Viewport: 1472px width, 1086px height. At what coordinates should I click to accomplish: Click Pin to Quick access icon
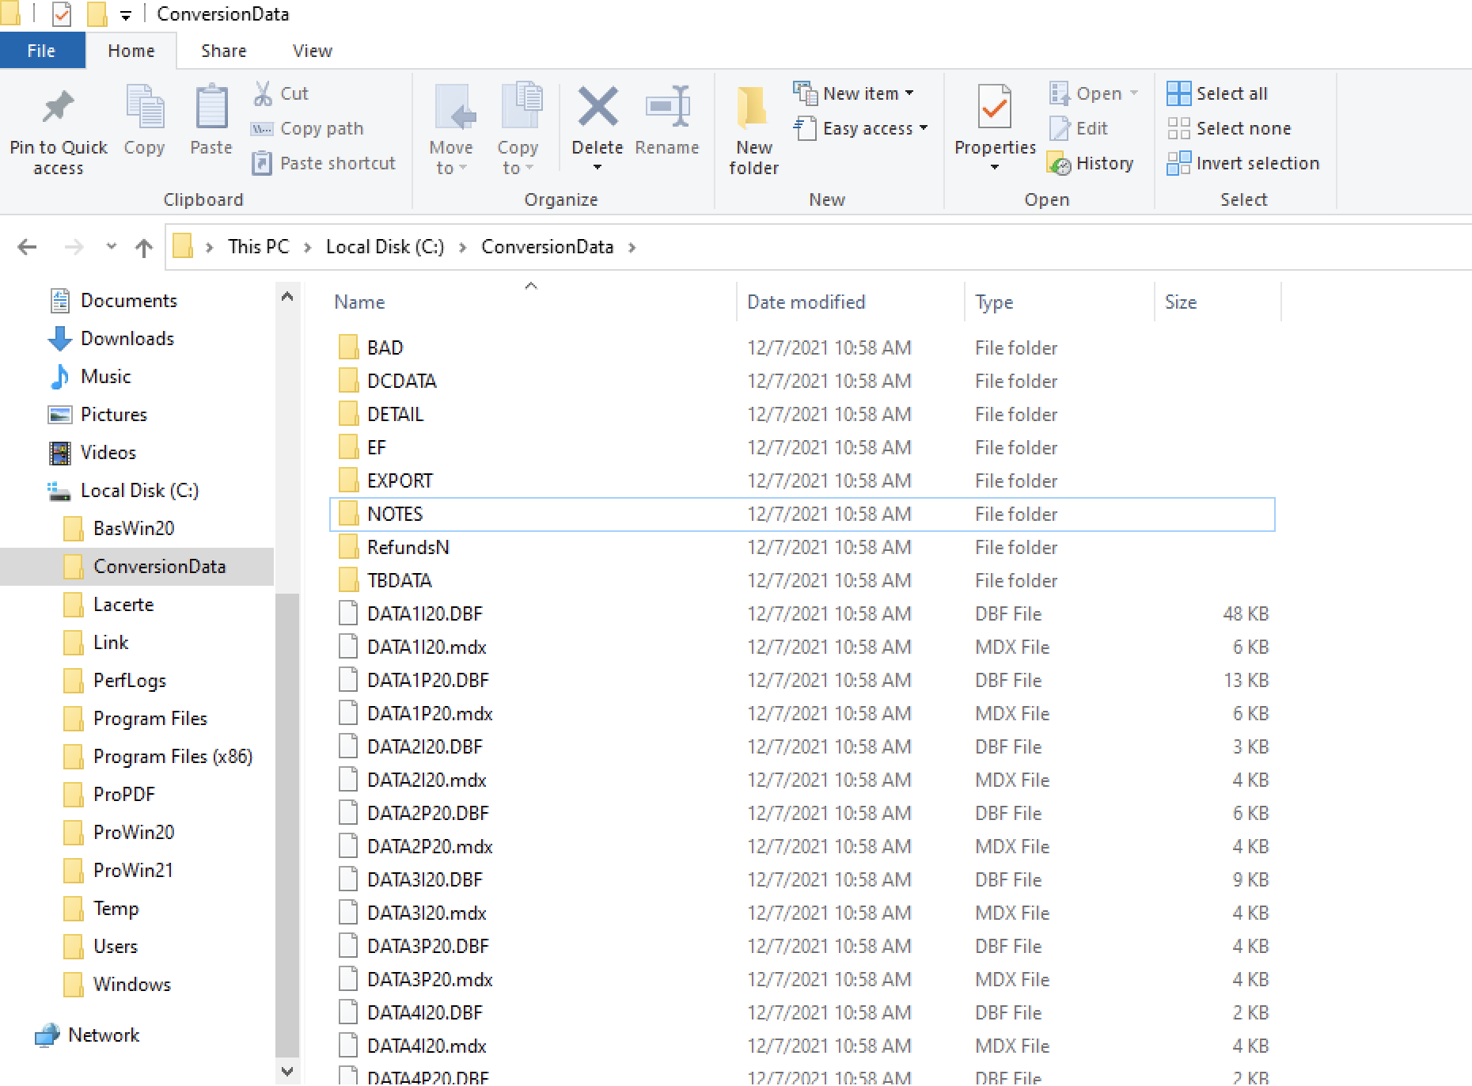58,107
